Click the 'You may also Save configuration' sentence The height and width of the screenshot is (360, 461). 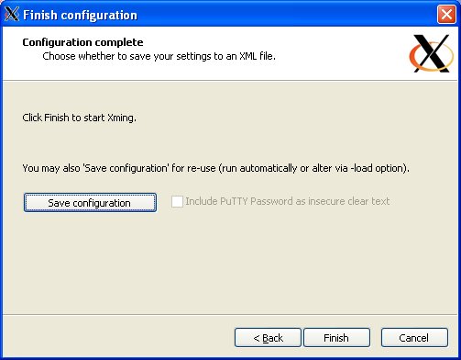215,168
